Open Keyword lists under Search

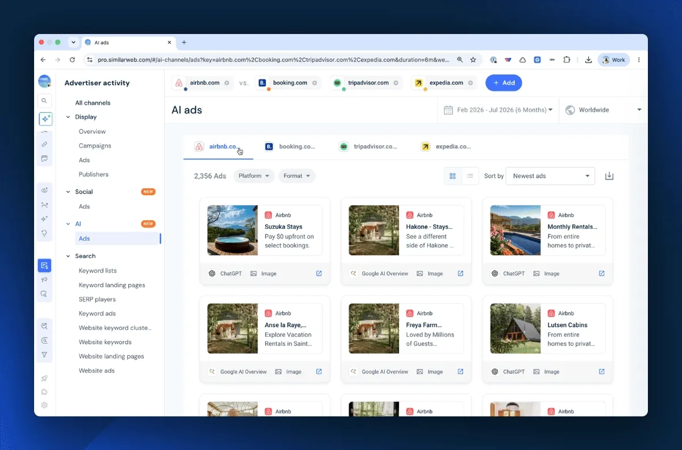98,271
